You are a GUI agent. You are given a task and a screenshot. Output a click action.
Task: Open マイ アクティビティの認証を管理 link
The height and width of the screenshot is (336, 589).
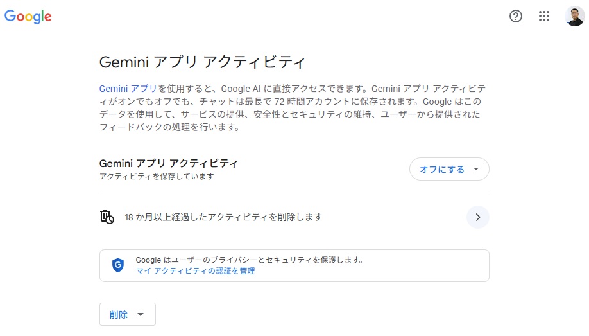tap(195, 271)
